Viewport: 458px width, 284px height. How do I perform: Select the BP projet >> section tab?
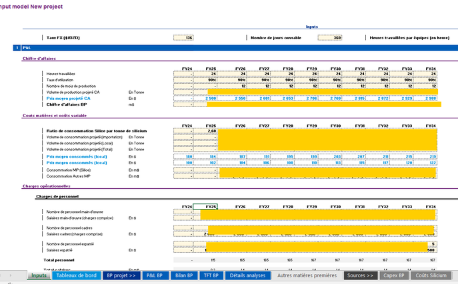(121, 275)
